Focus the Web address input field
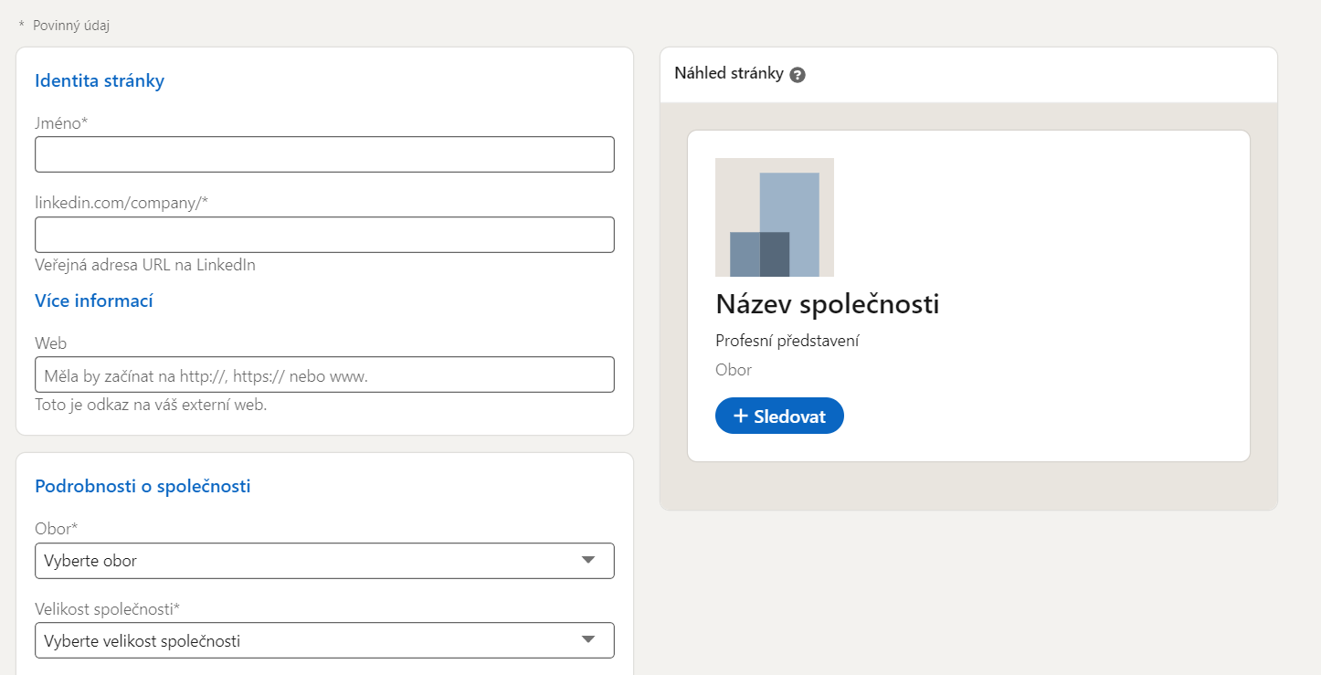 click(324, 374)
